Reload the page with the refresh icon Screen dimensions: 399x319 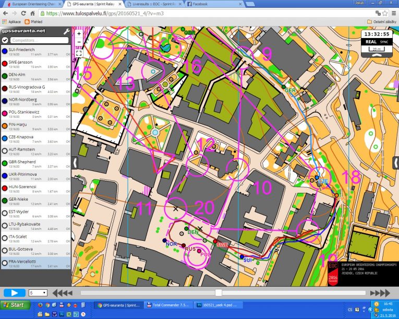pyautogui.click(x=23, y=14)
